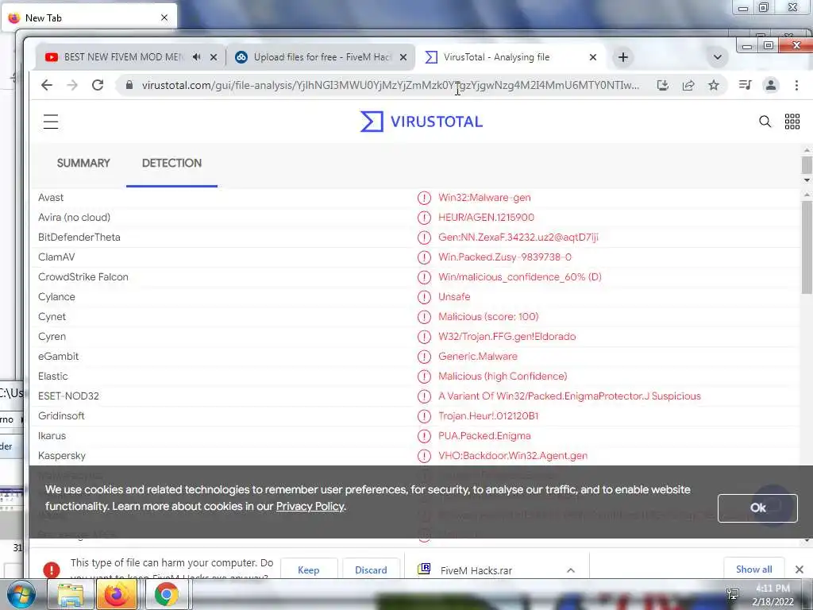Click Win/malicious_confidence_60% (D) result

pyautogui.click(x=519, y=277)
